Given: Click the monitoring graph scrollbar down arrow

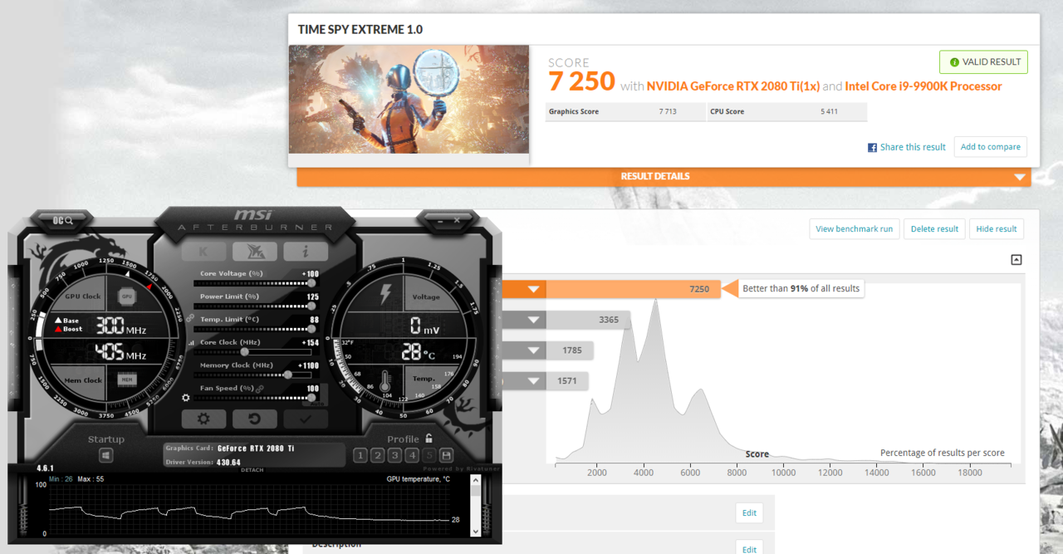Looking at the screenshot, I should pyautogui.click(x=476, y=531).
